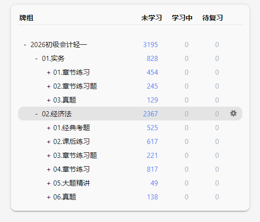260x222 pixels.
Task: Open the 2026初级会计轻一 deck
Action: click(59, 45)
